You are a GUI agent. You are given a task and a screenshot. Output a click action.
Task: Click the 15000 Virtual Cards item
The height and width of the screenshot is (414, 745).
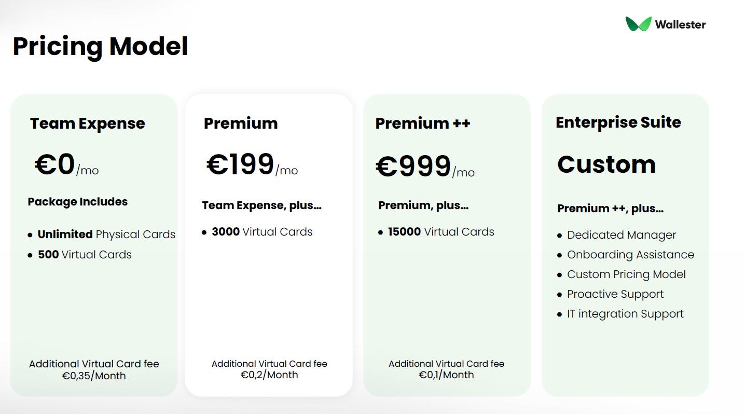pyautogui.click(x=440, y=232)
